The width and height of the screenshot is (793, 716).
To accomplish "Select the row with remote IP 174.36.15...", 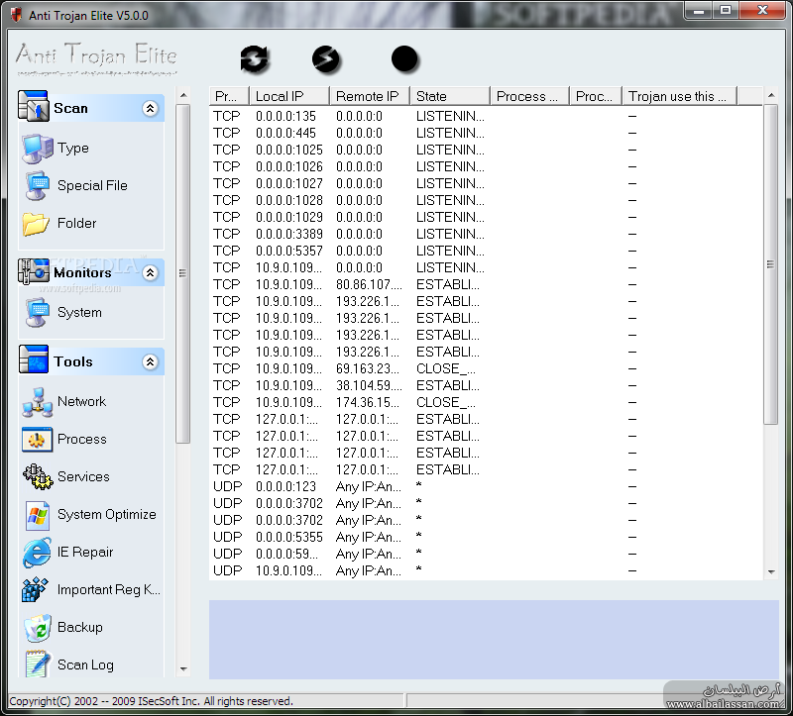I will pyautogui.click(x=486, y=403).
